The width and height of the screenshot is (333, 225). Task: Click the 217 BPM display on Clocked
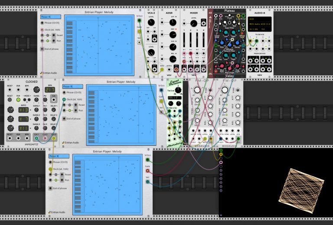pos(50,90)
